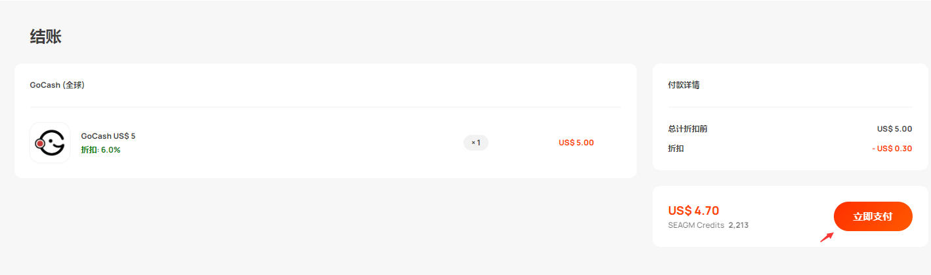Select the red US$ 5.00 item price
The width and height of the screenshot is (931, 275).
(x=576, y=143)
